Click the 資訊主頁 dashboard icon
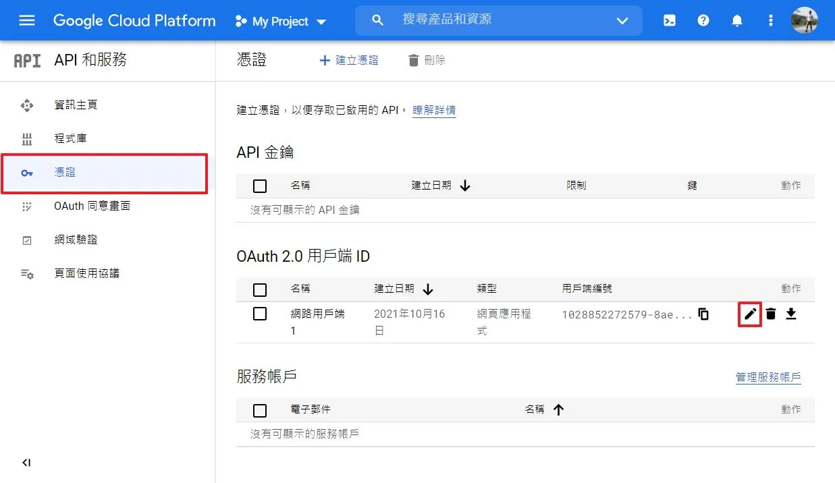 pos(27,105)
